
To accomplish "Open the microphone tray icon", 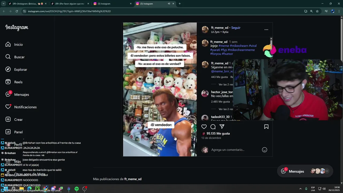I will coord(306,189).
